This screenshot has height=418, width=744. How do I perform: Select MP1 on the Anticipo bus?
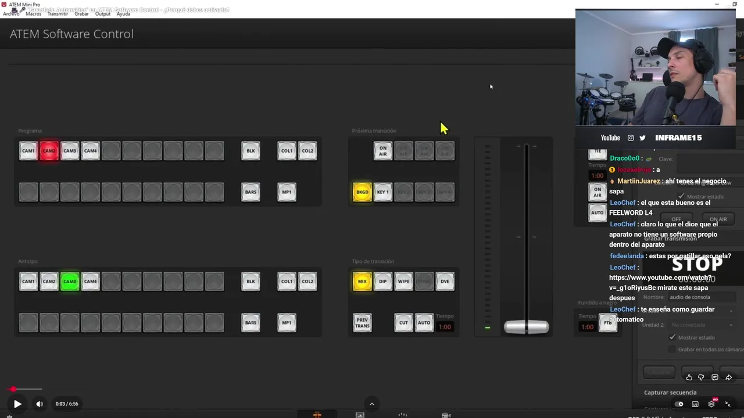pos(287,323)
